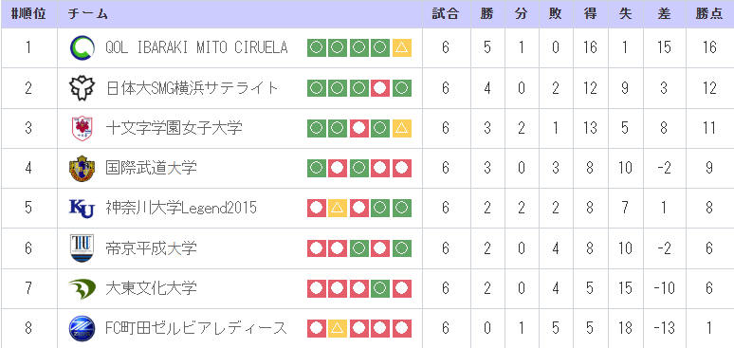This screenshot has height=348, width=734.
Task: Open the 神奈川大学Legend2015 team link
Action: pos(181,208)
